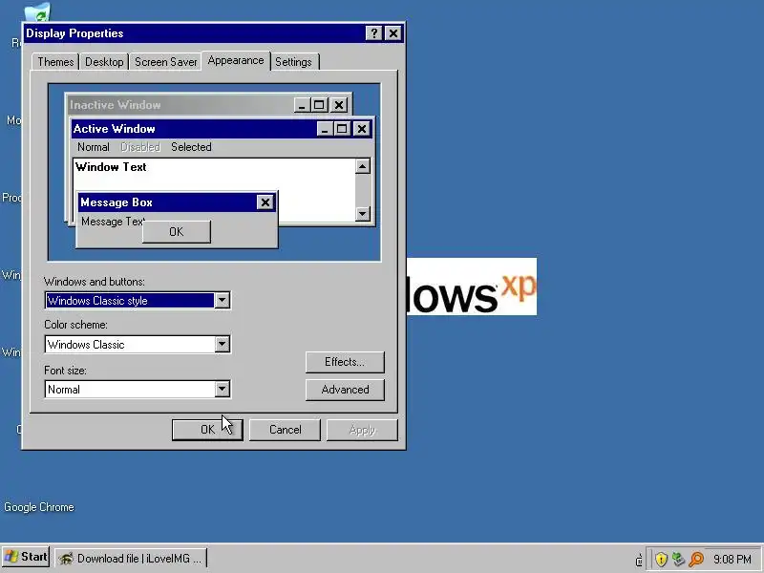Switch to the Download file iLoveIMG taskbar window

[131, 559]
